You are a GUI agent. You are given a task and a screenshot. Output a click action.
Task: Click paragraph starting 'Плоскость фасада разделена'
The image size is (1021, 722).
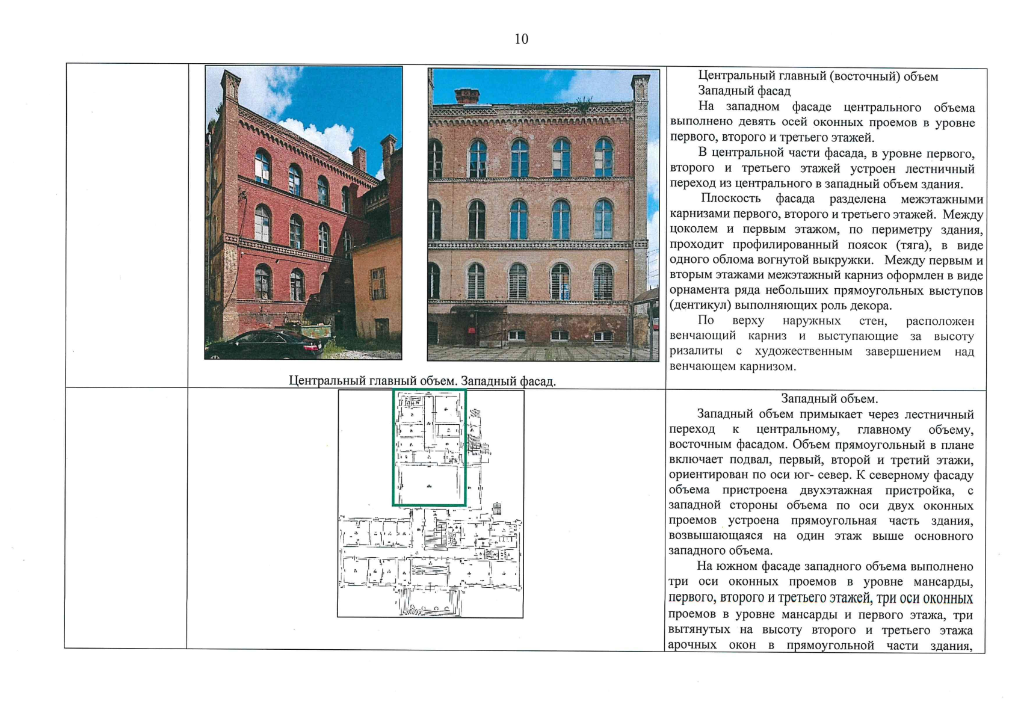click(x=825, y=252)
